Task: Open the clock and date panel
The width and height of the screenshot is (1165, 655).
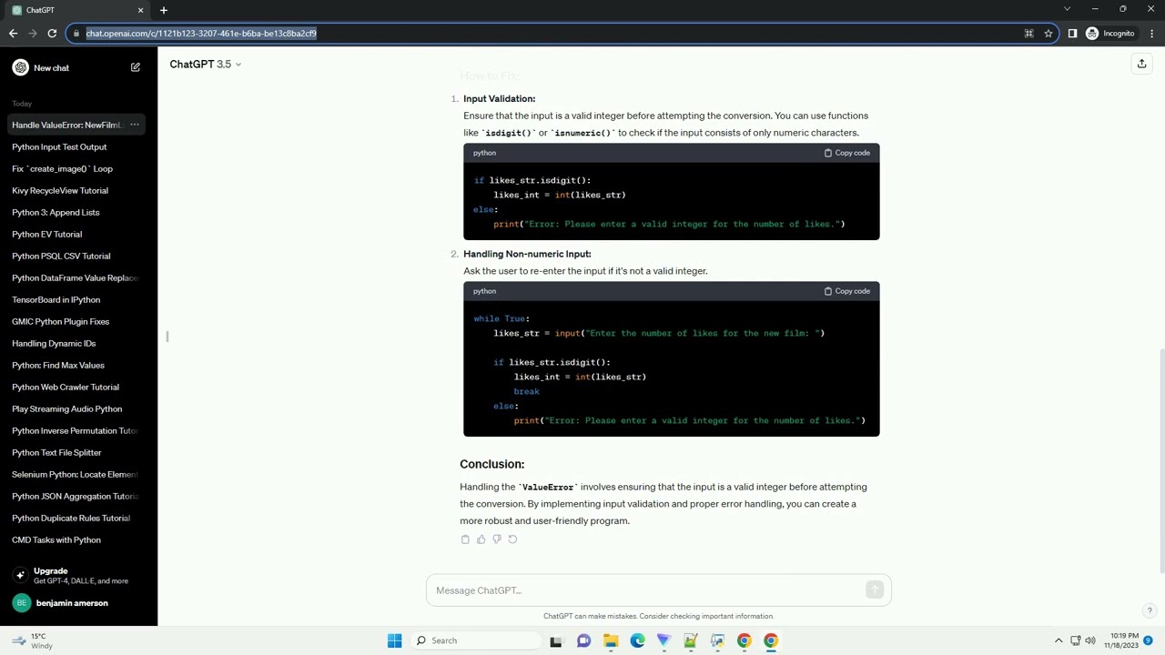Action: pyautogui.click(x=1121, y=640)
